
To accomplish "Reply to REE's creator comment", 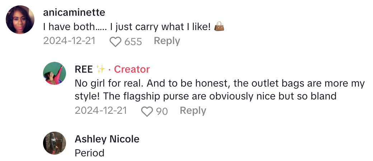I will pos(193,111).
